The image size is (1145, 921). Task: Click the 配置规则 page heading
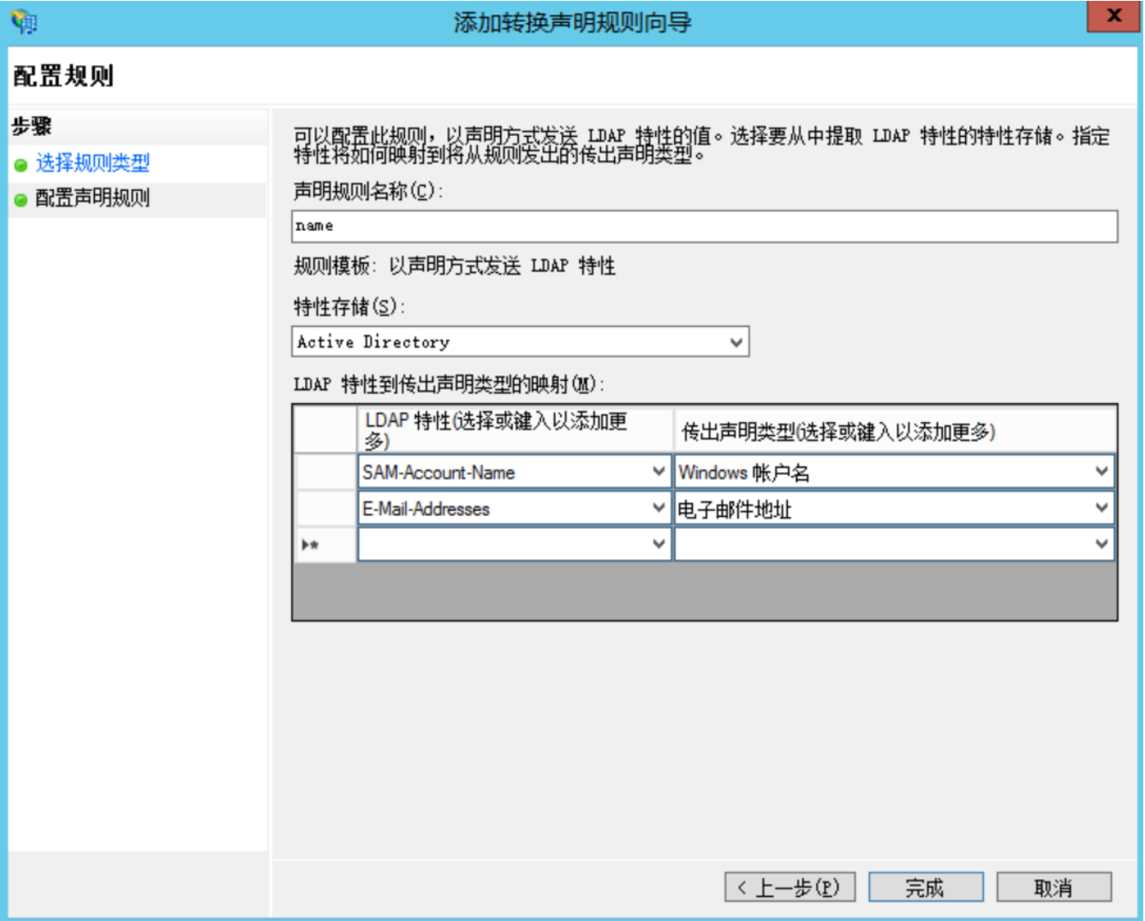coord(63,76)
